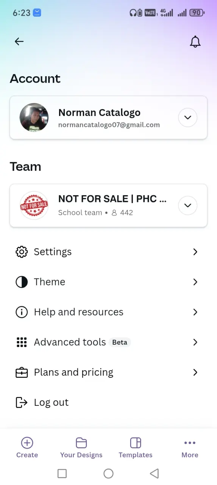Tap the Help info circle icon
This screenshot has height=485, width=217.
22,312
